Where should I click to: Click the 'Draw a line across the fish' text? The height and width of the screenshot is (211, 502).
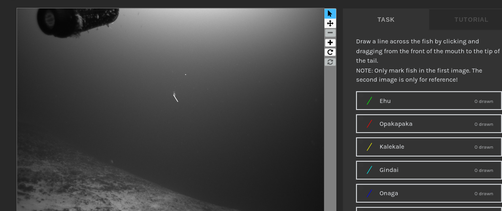429,51
